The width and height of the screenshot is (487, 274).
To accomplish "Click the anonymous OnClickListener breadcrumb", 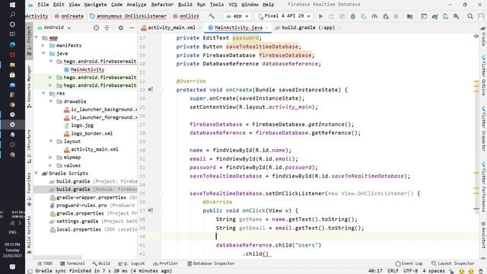I will 128,16.
